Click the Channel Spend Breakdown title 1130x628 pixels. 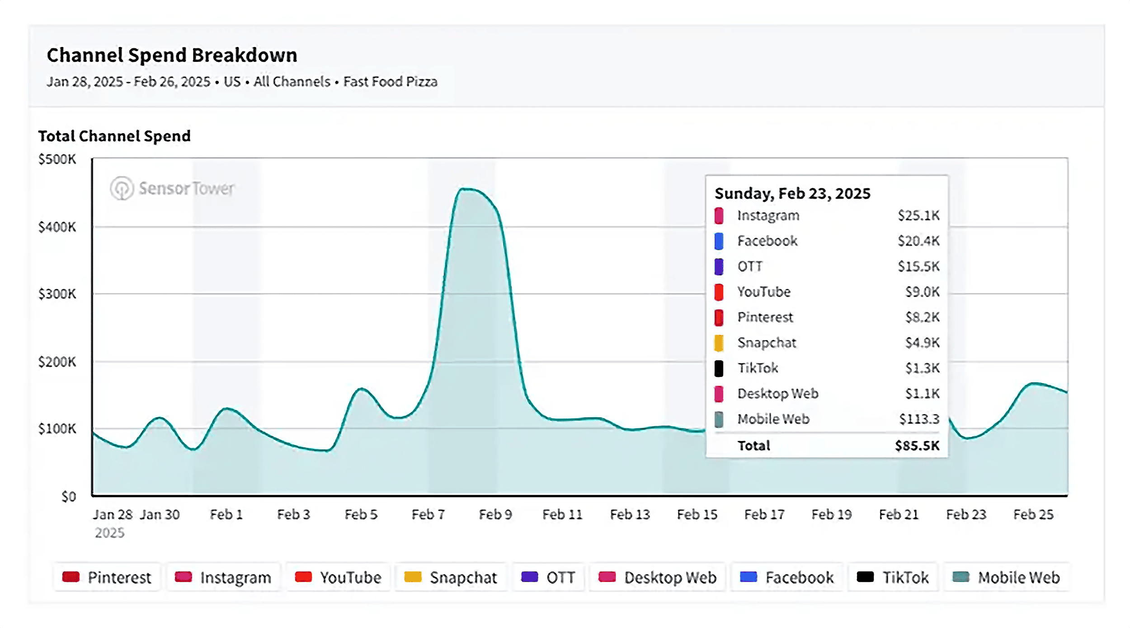pos(172,55)
